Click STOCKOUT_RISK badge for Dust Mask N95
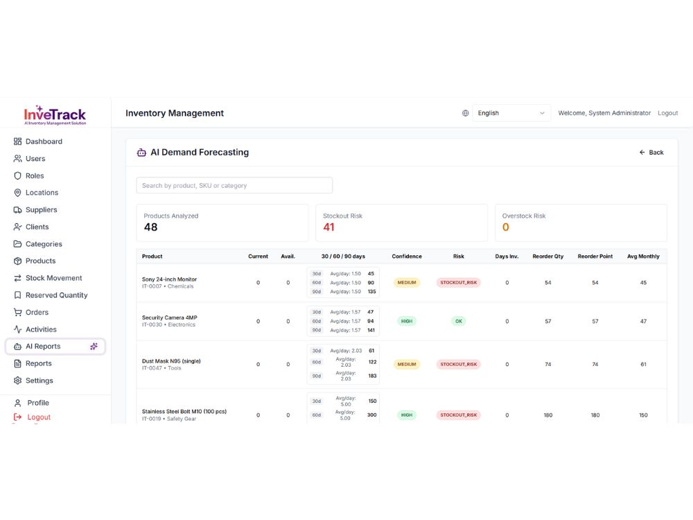693x520 pixels. (458, 365)
